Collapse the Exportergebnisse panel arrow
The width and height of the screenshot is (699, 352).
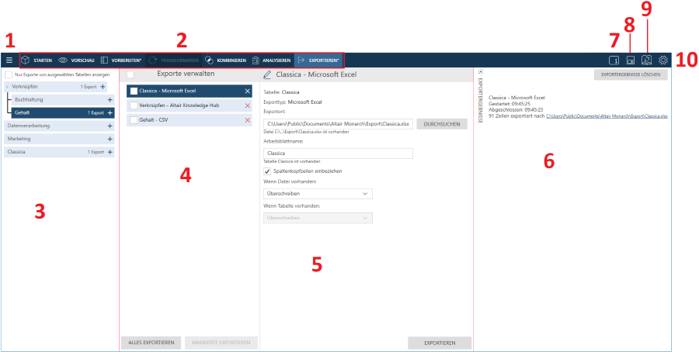[x=481, y=71]
